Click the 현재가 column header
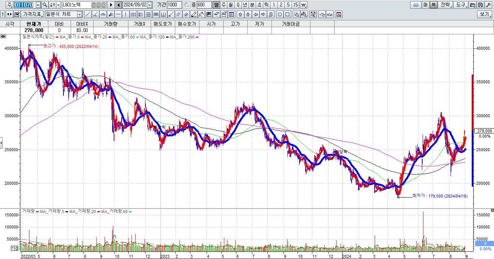 [34, 24]
